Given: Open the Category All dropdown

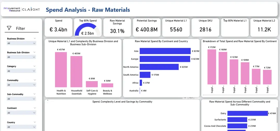Looking at the screenshot, I should coord(22,71).
